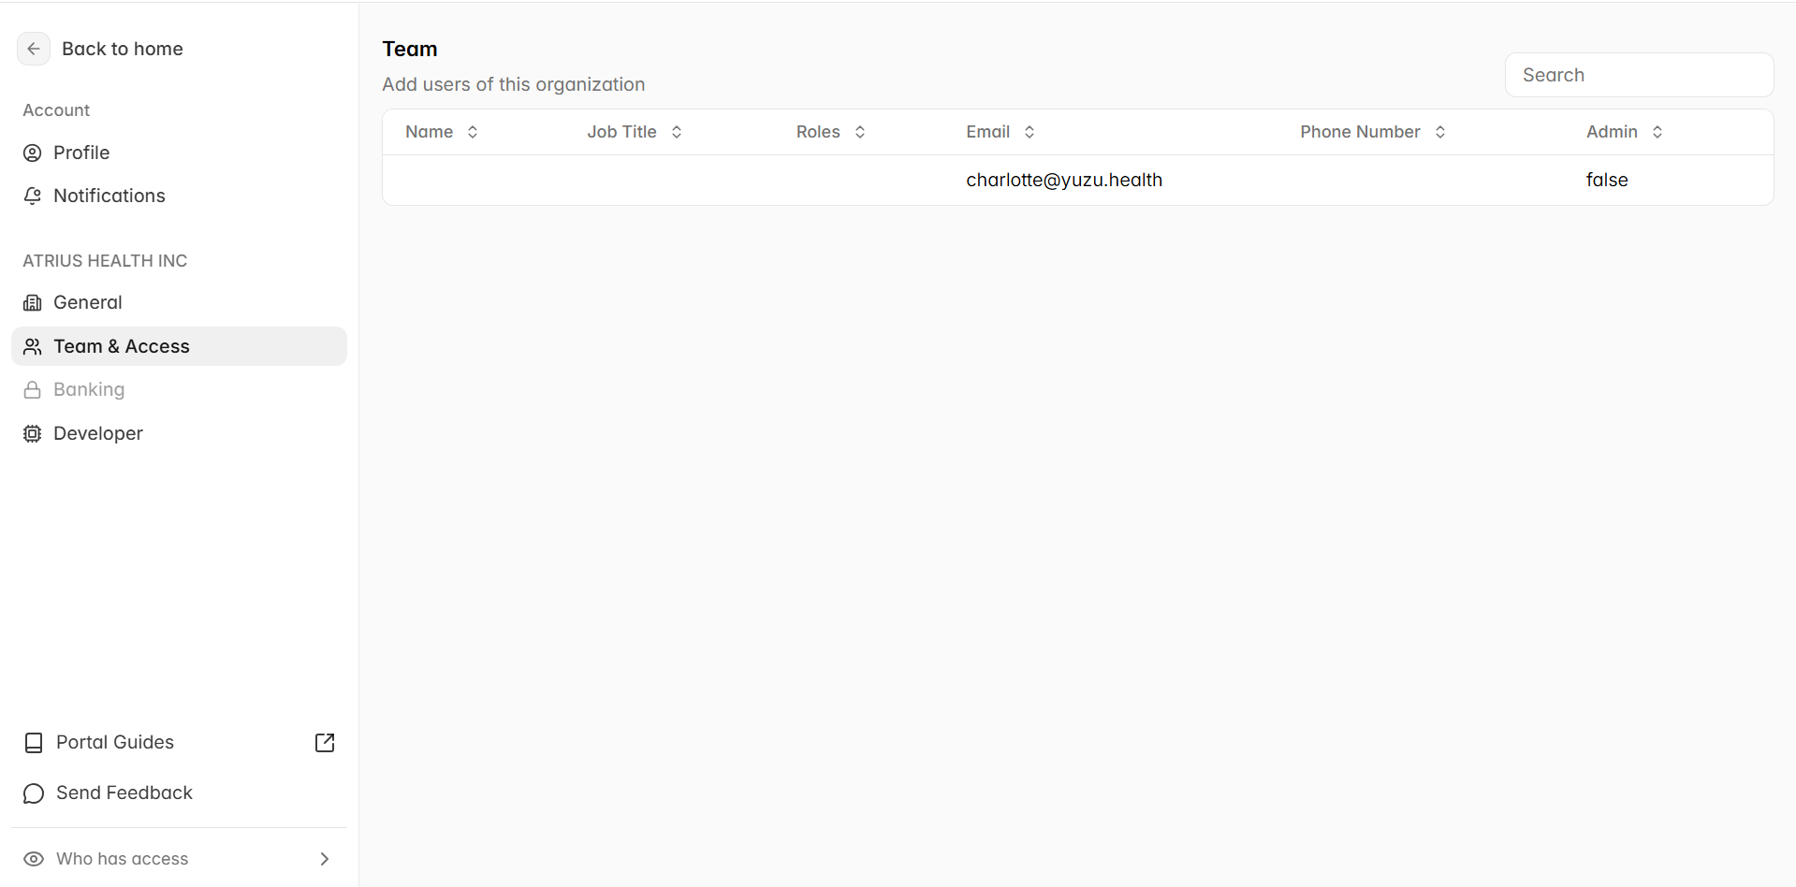Sort table by Name column arrows

(473, 132)
